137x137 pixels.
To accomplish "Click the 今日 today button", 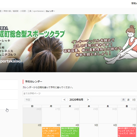I will click(x=28, y=100).
